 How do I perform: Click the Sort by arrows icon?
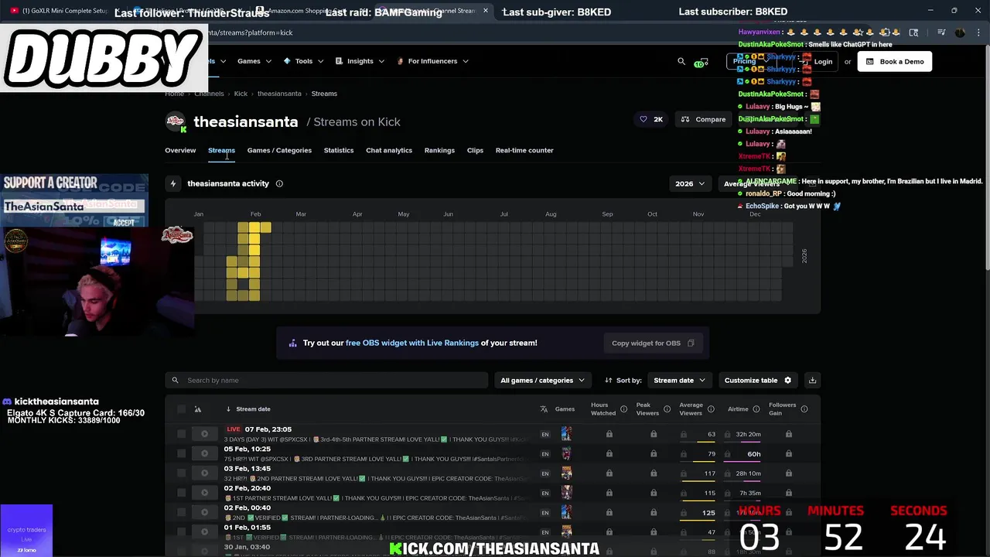pyautogui.click(x=609, y=380)
